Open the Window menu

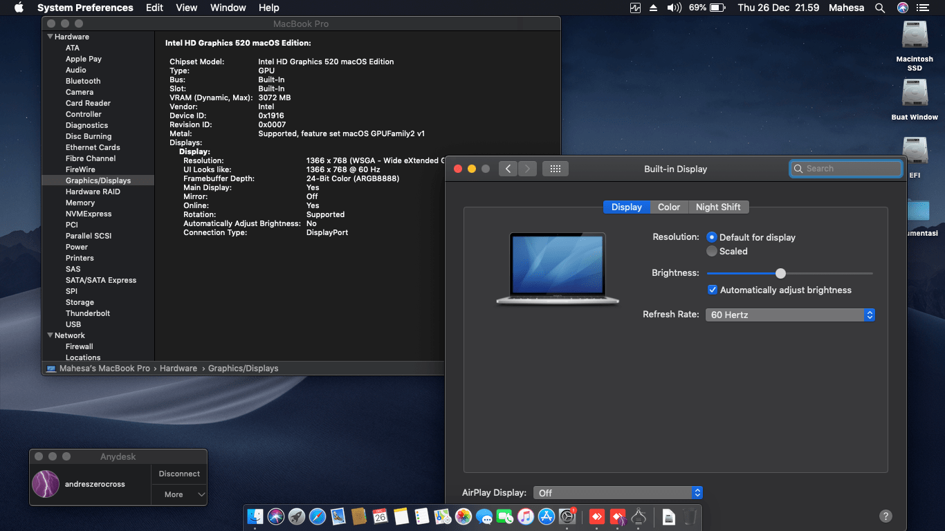point(228,8)
